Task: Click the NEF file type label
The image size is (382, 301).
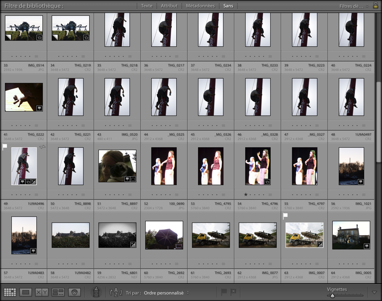Action: pos(134,277)
